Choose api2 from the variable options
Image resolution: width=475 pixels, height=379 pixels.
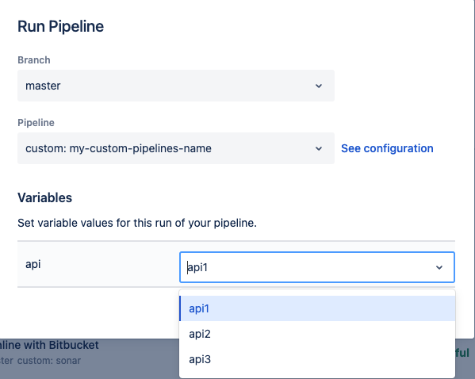(317, 334)
